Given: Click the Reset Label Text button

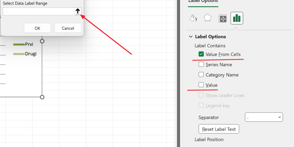Looking at the screenshot, I should coord(219,129).
